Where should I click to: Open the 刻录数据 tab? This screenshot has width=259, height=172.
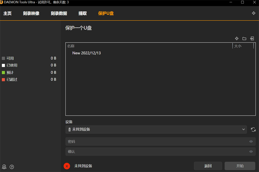[x=59, y=13]
